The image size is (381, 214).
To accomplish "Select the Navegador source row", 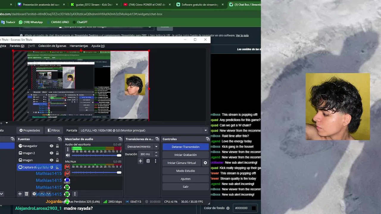I will [39, 146].
